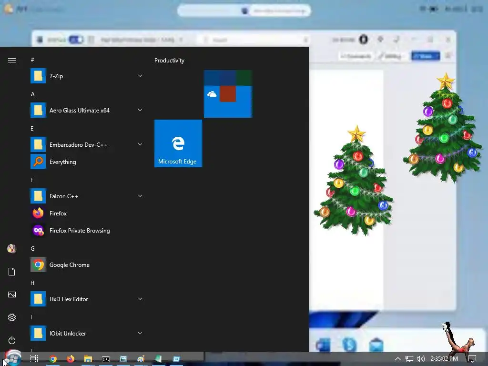Open the taskbar clock showing 2:35:02 PM
Screen dimensions: 488x366
pyautogui.click(x=444, y=359)
